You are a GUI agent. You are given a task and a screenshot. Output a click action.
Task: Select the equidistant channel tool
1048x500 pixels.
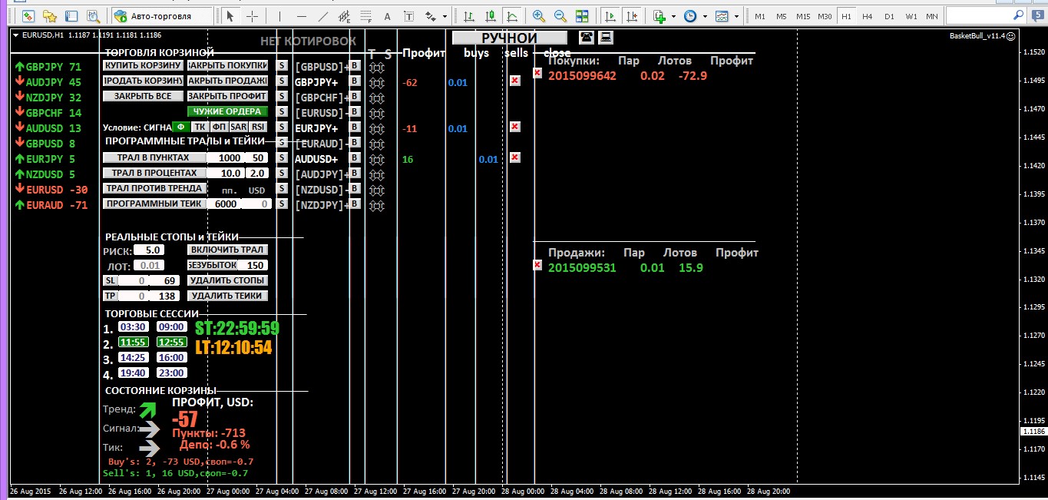click(x=345, y=15)
